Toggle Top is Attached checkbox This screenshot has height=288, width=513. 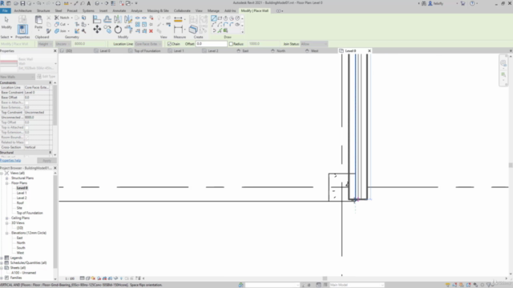point(26,127)
